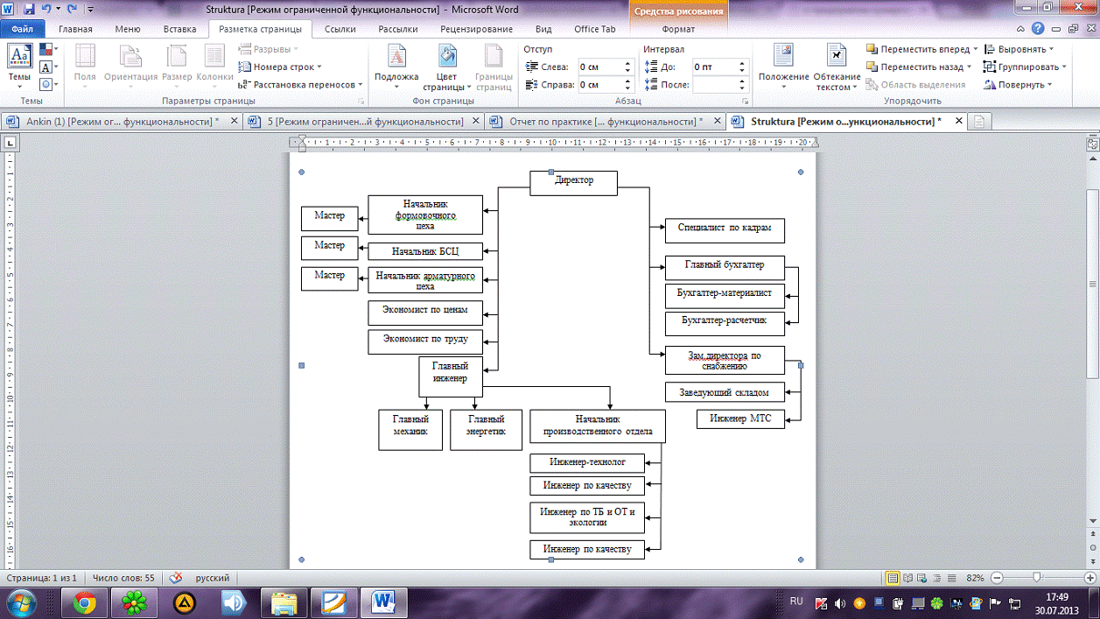Image resolution: width=1100 pixels, height=619 pixels.
Task: Switch to full screen reading view mode
Action: tap(907, 578)
